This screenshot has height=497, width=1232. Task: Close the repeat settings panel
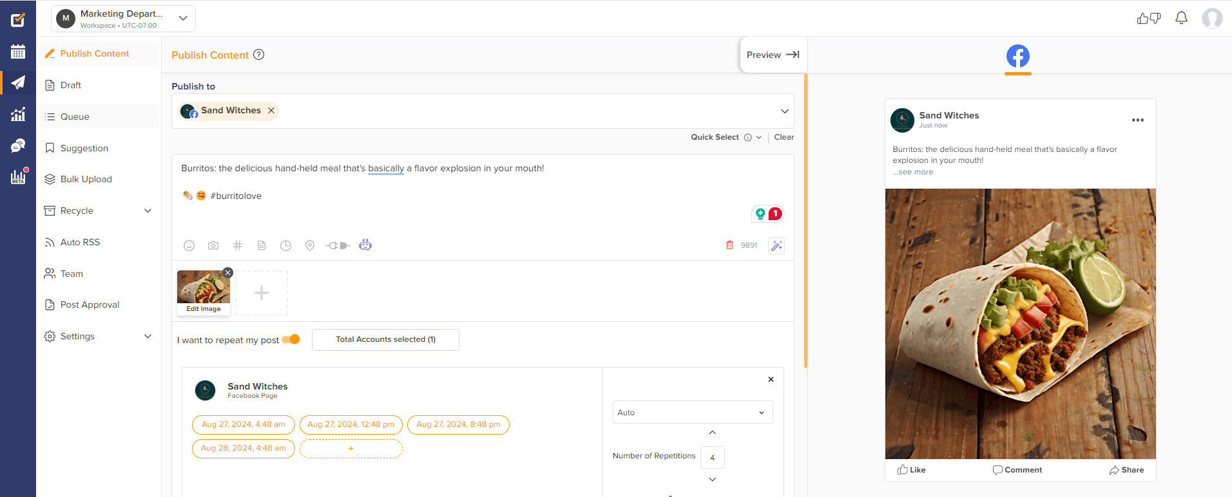tap(771, 379)
